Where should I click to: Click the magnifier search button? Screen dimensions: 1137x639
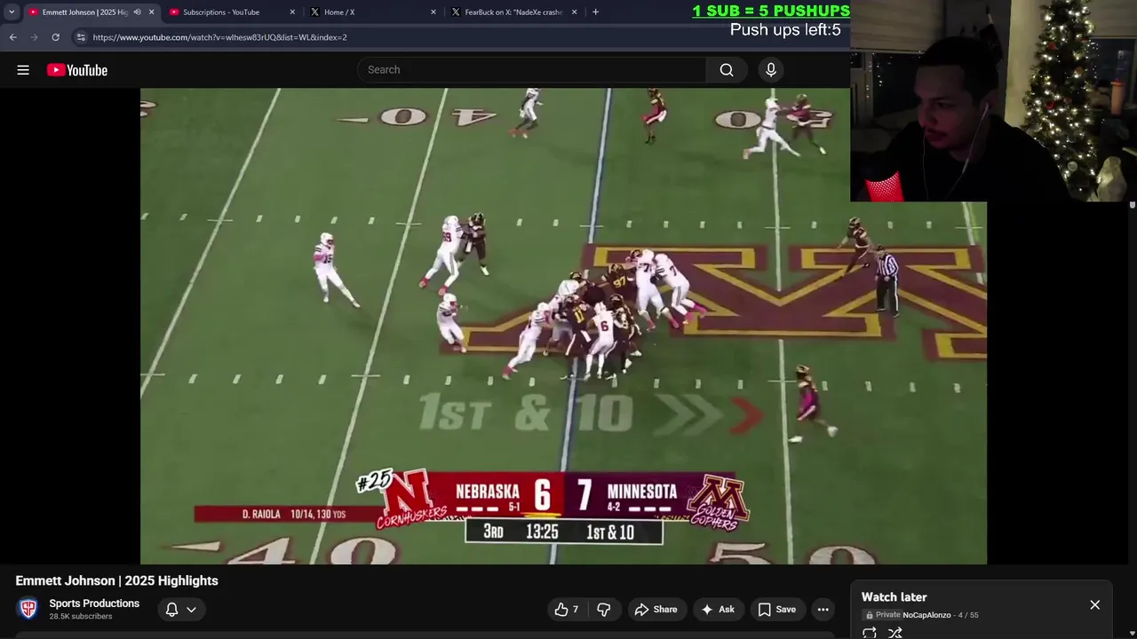coord(727,70)
